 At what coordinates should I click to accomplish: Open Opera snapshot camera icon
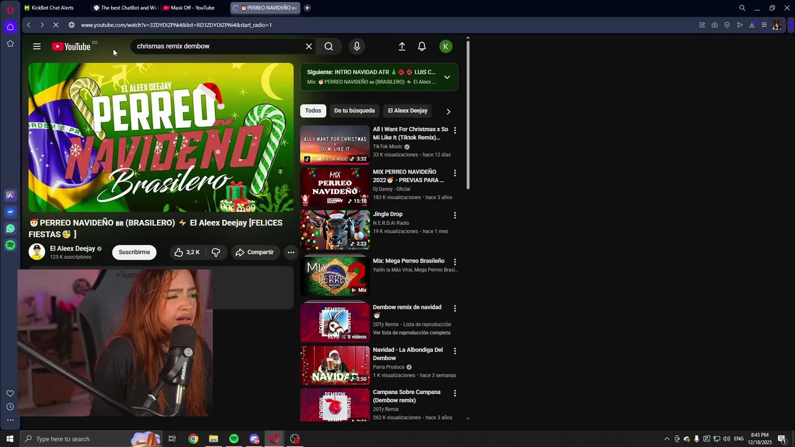[714, 25]
